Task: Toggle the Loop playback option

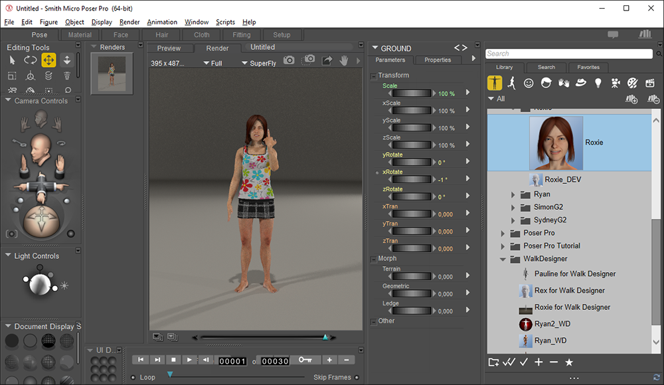Action: (x=133, y=377)
